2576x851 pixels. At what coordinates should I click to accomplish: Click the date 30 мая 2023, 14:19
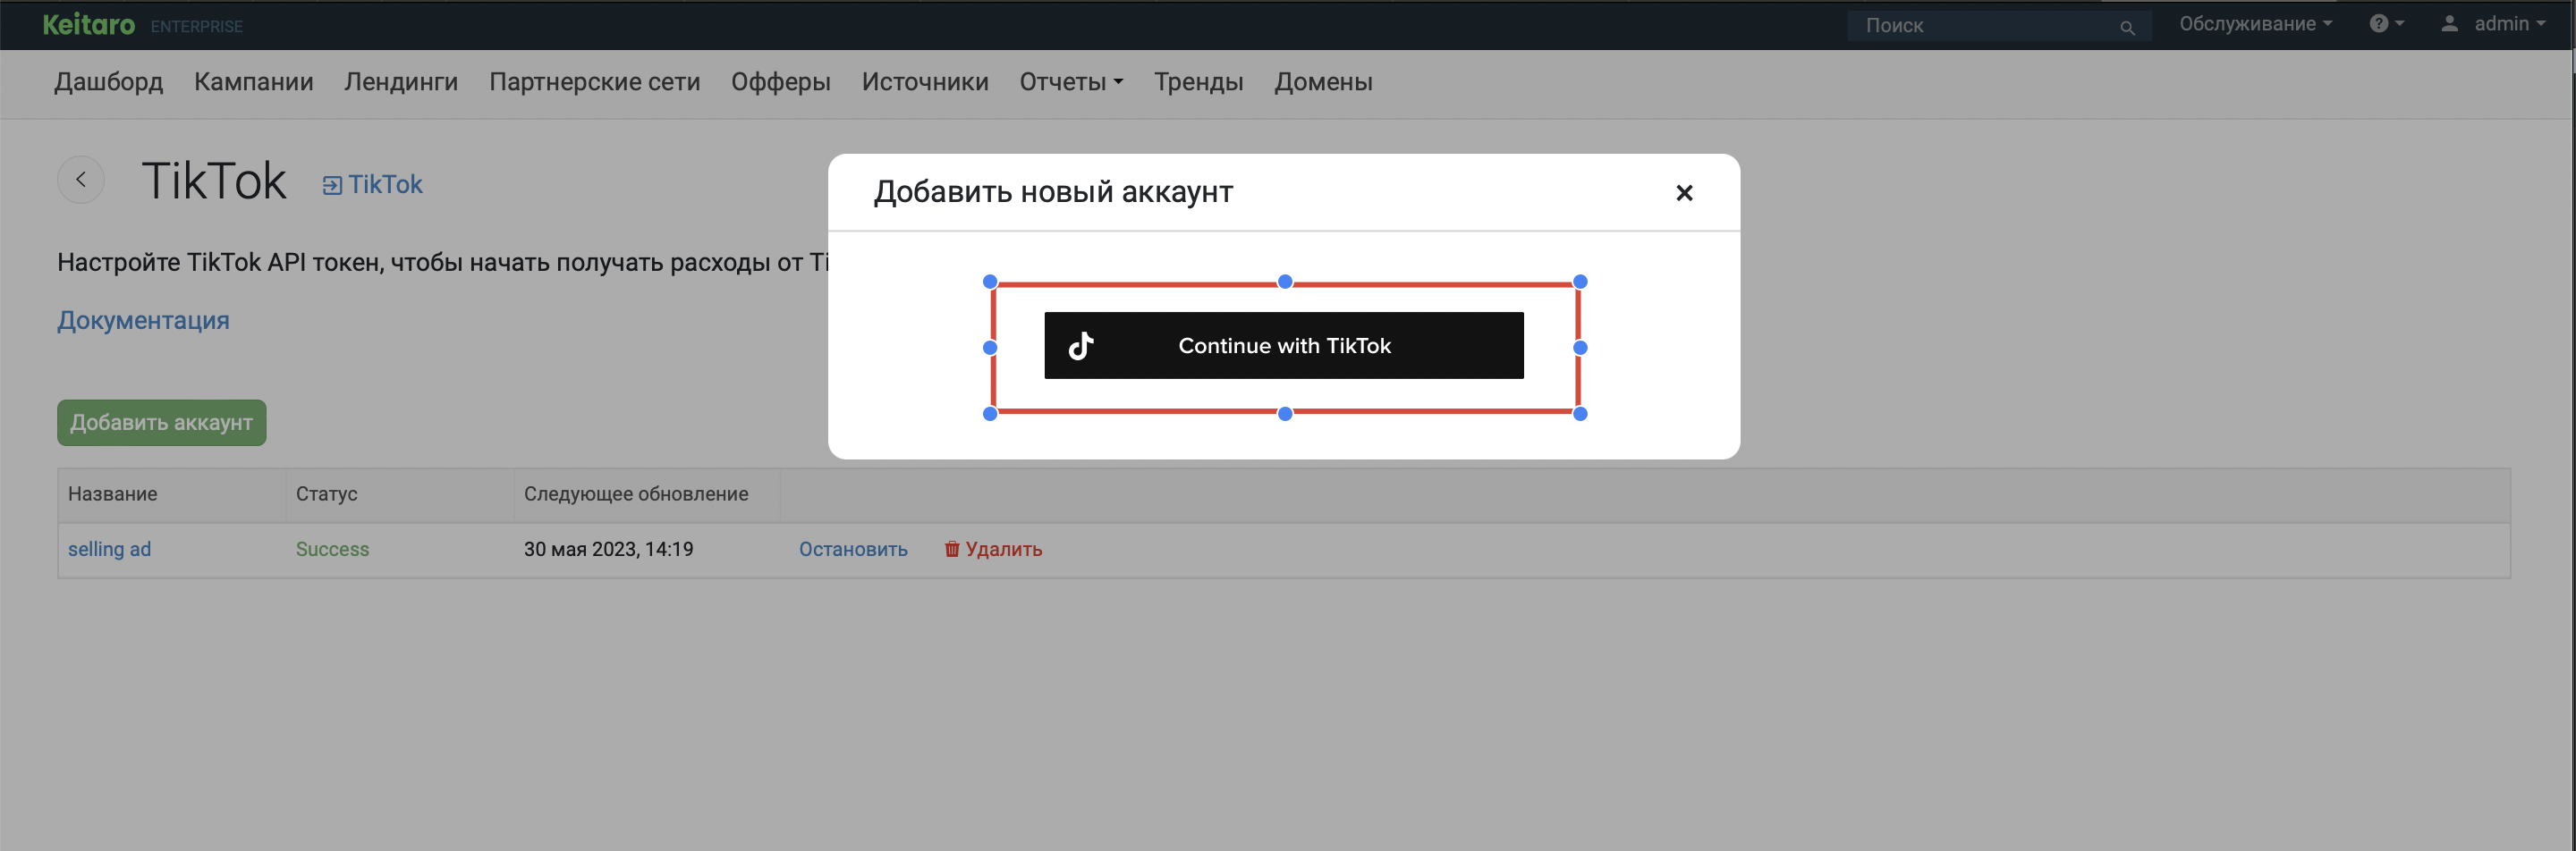(x=608, y=550)
